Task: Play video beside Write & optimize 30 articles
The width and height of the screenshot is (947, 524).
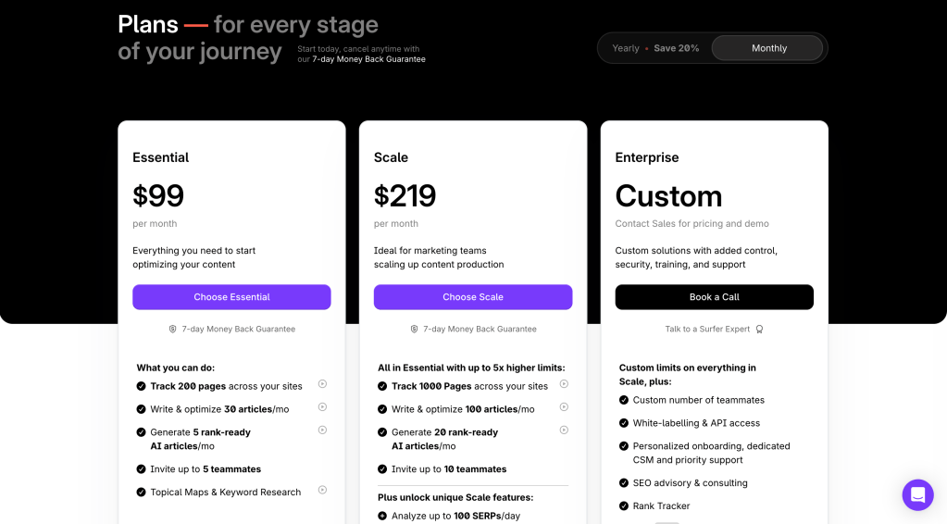Action: (322, 407)
